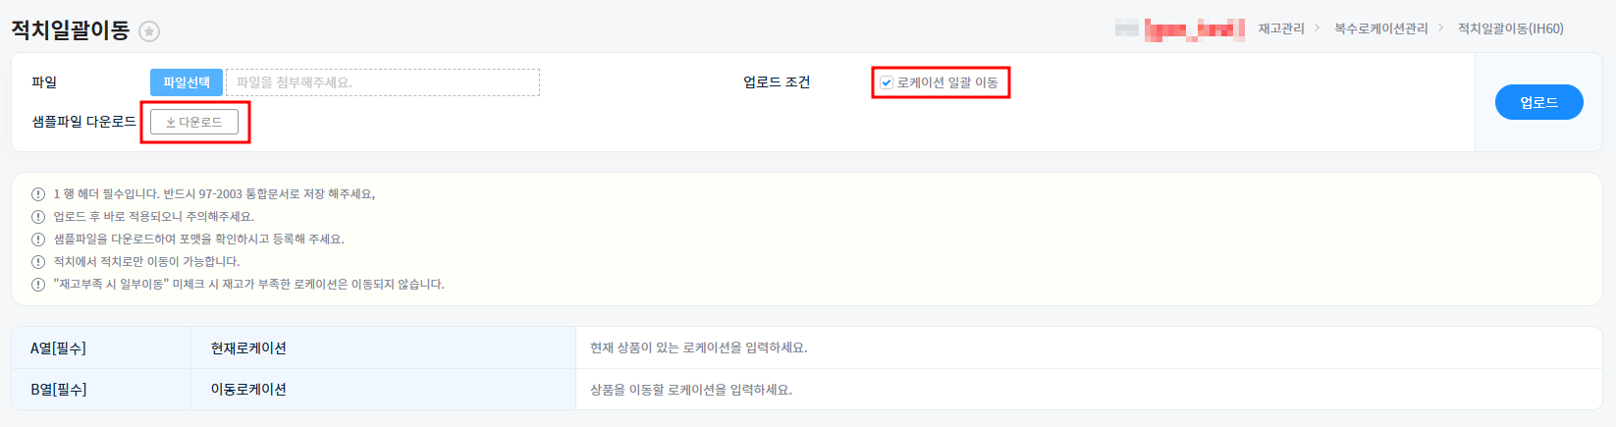Select the A열[필수] table cell
1616x427 pixels.
point(58,348)
